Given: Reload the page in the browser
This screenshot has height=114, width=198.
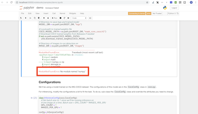Looking at the screenshot, I should pyautogui.click(x=11, y=2).
